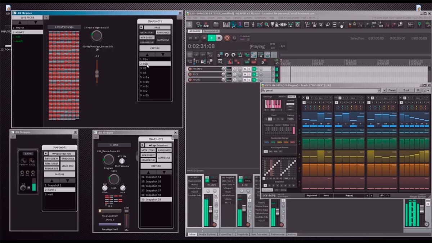
Task: Open the Snapshots tab in REAPER docker
Action: click(243, 234)
